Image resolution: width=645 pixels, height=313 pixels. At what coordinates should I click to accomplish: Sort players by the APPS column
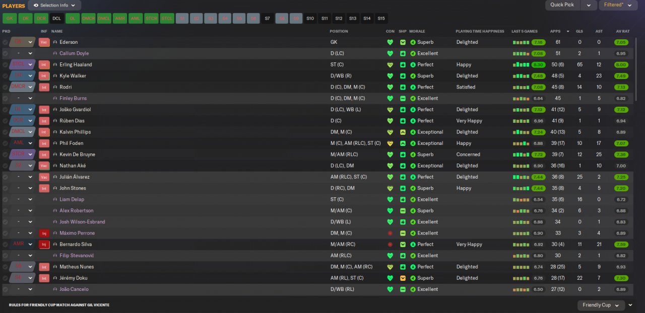tap(555, 31)
